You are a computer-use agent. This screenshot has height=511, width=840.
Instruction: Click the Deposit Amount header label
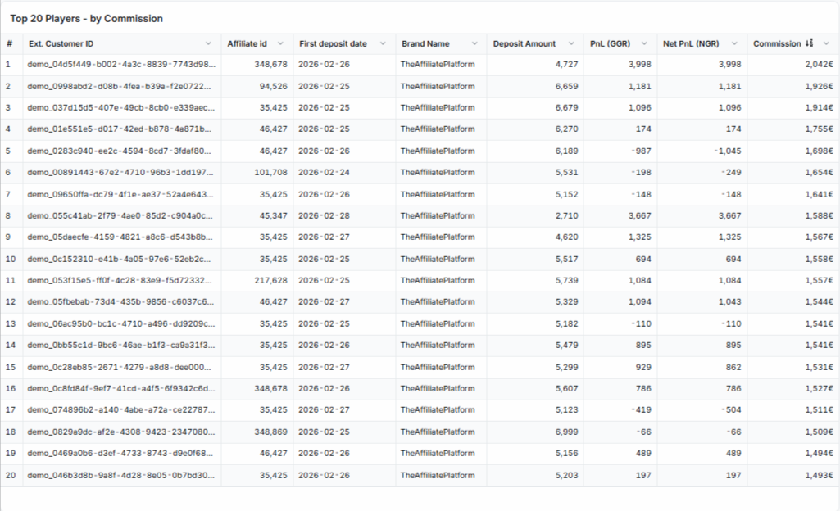pyautogui.click(x=524, y=43)
